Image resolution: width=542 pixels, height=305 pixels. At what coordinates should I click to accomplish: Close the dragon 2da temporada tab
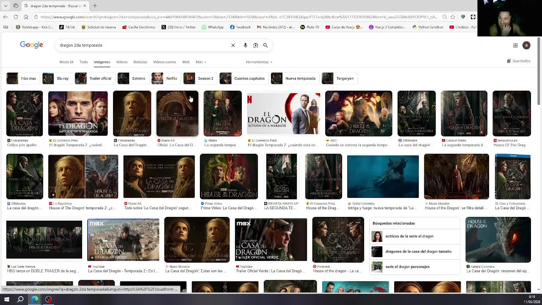tap(85, 6)
